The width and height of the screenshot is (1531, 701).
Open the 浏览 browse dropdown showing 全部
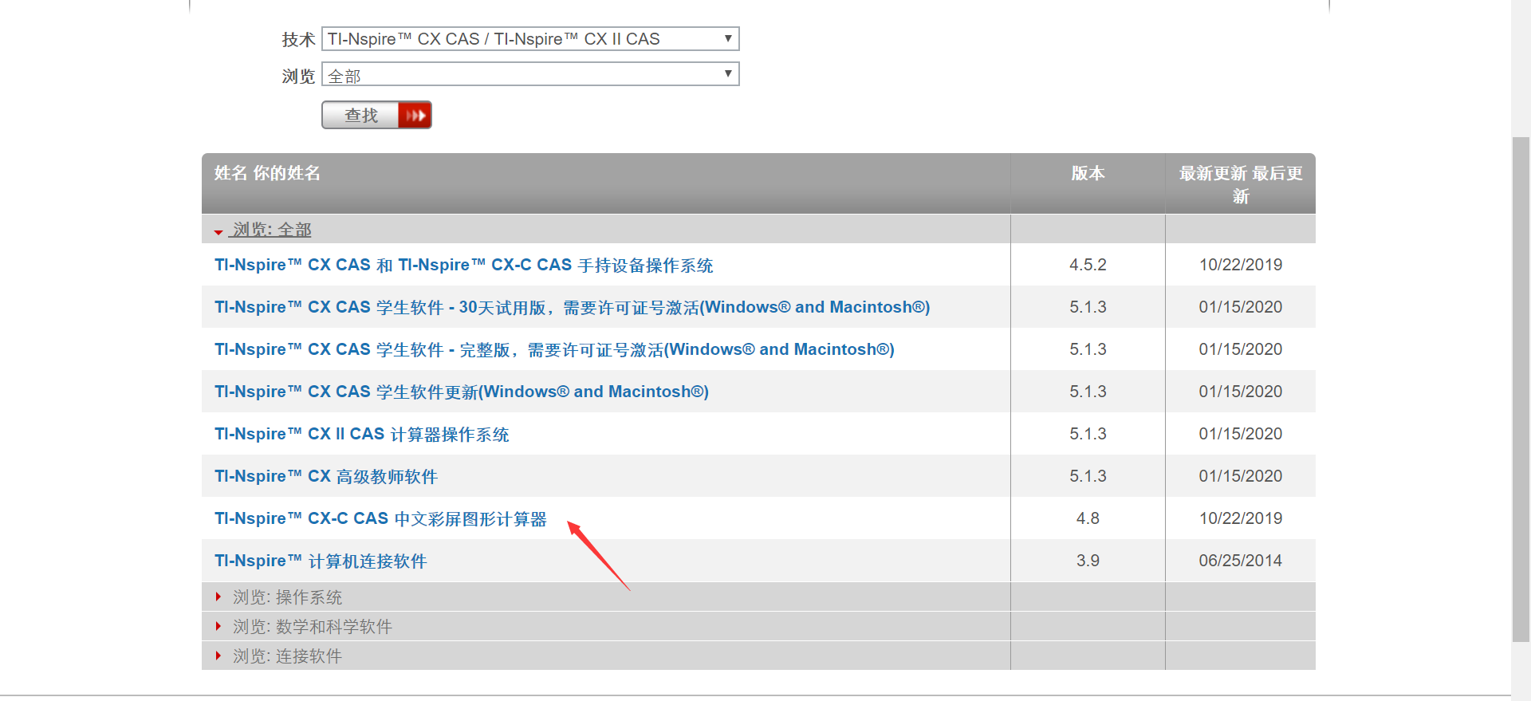click(530, 74)
